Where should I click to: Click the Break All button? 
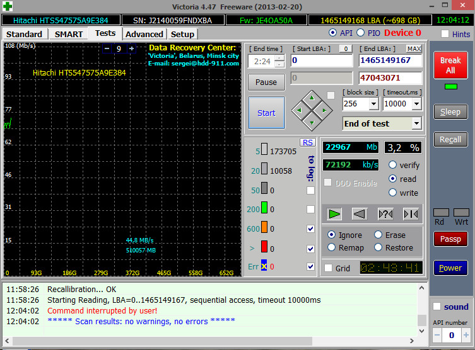pyautogui.click(x=450, y=65)
